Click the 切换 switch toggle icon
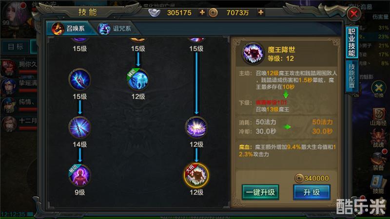 (x=379, y=90)
